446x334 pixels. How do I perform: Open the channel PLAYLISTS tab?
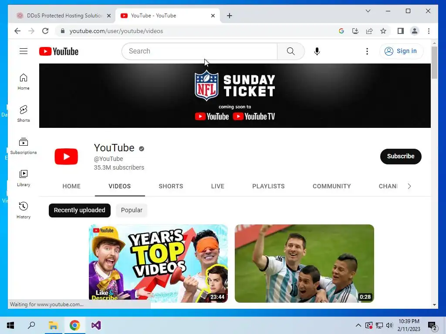click(x=268, y=186)
